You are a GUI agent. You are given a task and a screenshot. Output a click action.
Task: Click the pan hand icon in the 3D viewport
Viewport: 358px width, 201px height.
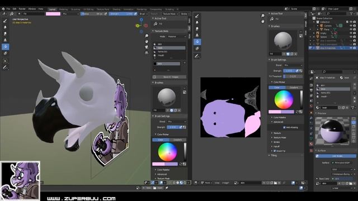(147, 41)
